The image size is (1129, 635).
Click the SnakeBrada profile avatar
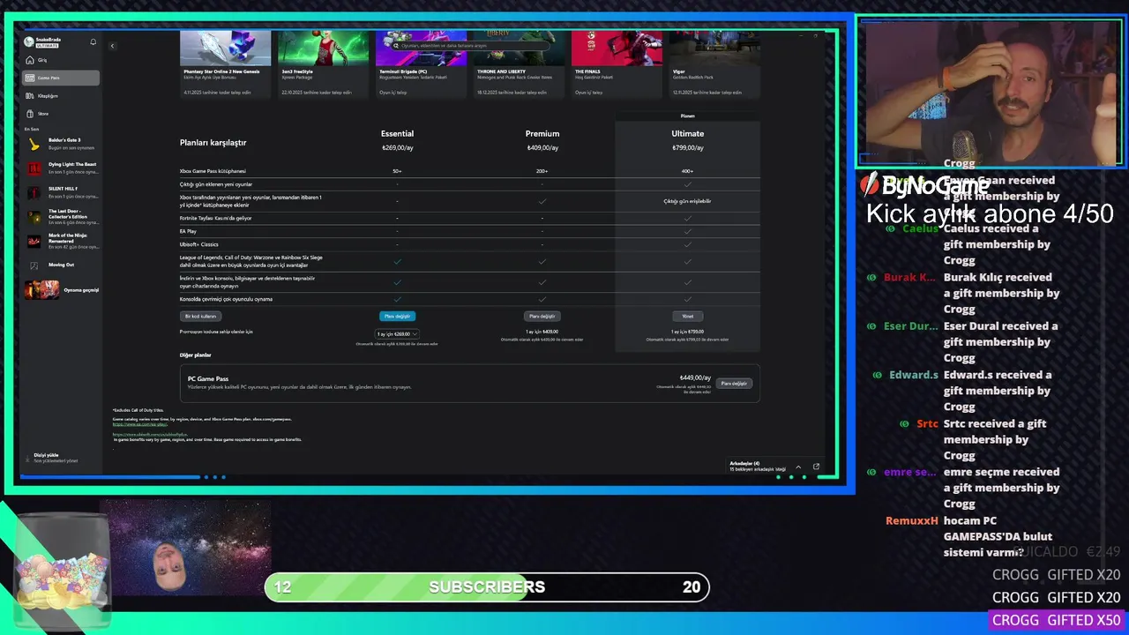[x=29, y=41]
